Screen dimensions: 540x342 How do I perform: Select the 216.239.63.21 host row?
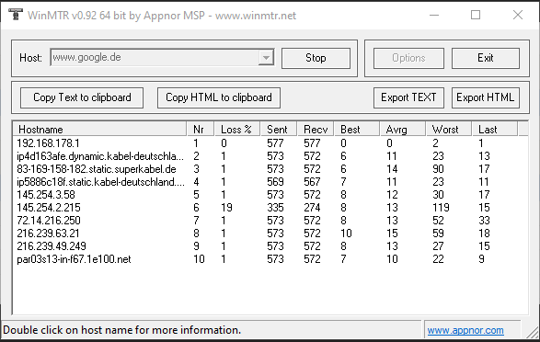tap(270, 234)
